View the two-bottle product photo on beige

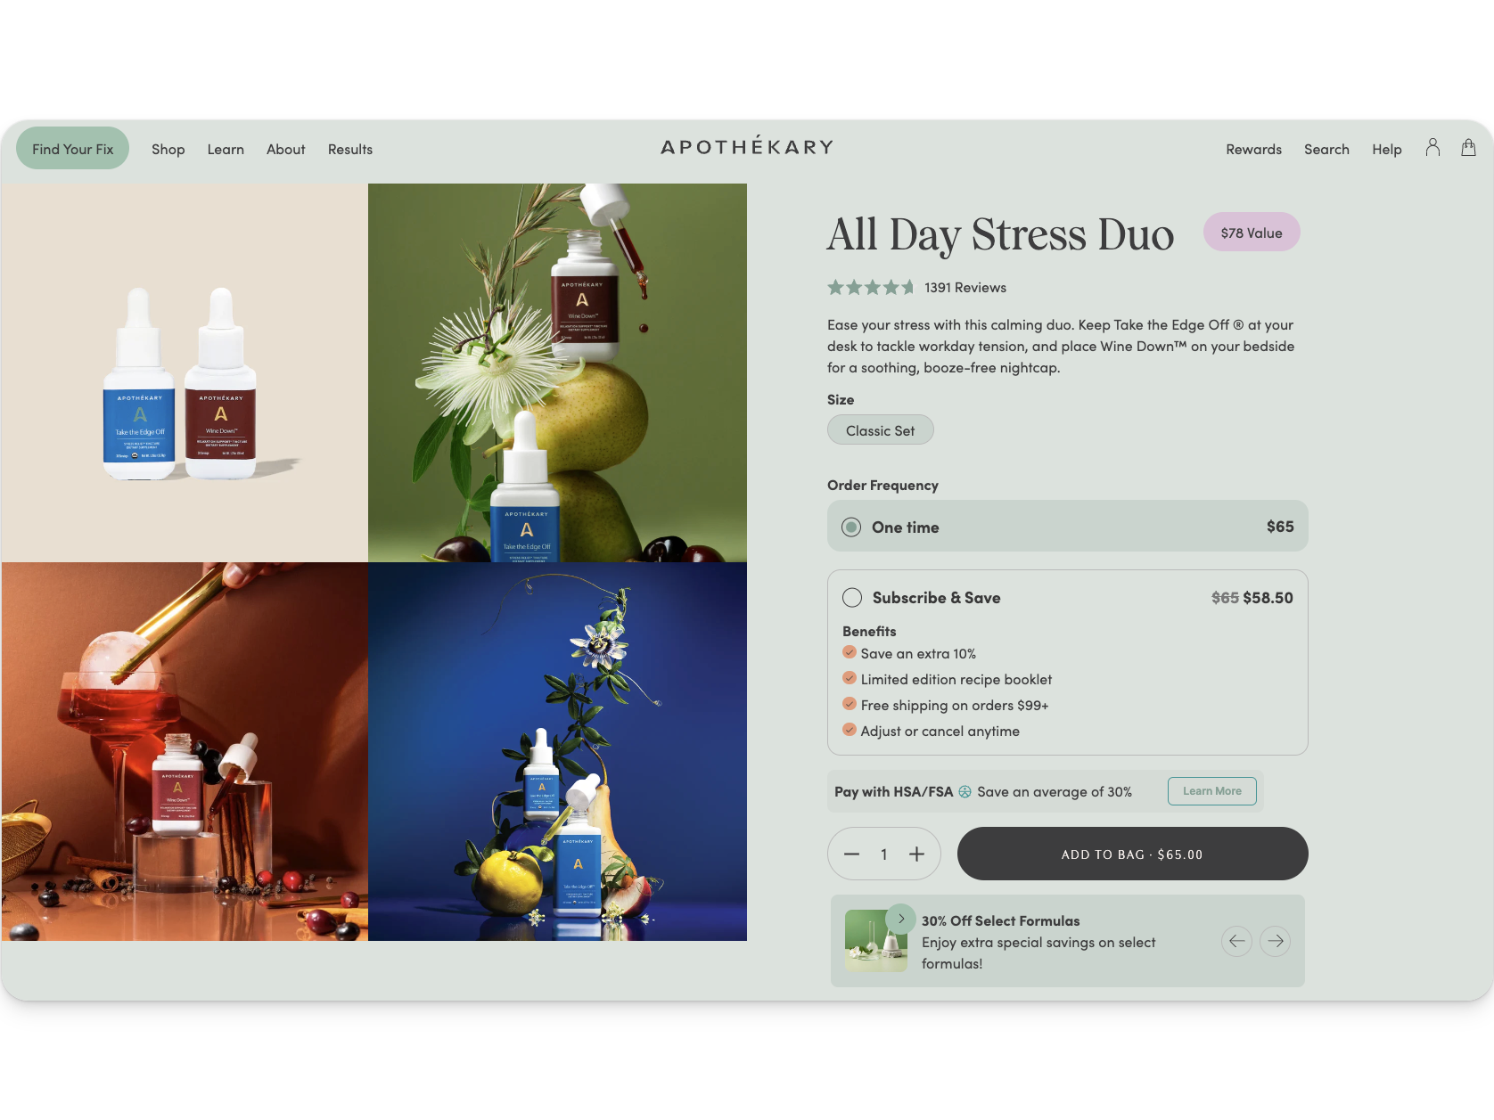[185, 372]
